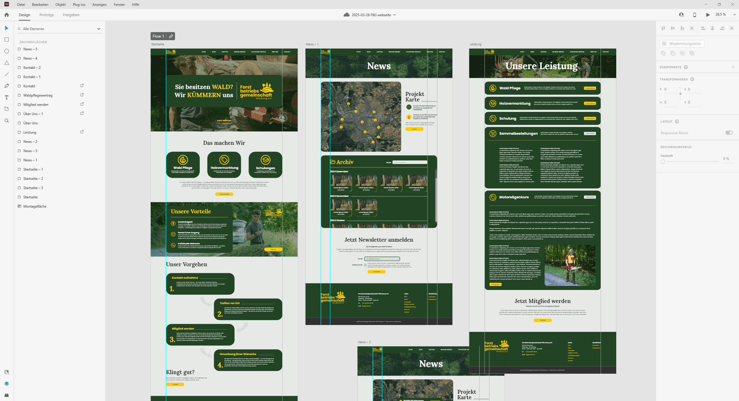This screenshot has height=401, width=739.
Task: Select the Text tool
Action: (x=7, y=97)
